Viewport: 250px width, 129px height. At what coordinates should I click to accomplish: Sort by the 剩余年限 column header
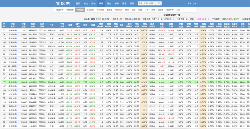[x=162, y=25]
